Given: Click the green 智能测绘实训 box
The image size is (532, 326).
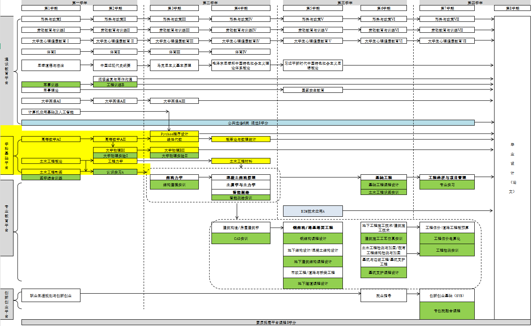Looking at the screenshot, I should tap(241, 197).
